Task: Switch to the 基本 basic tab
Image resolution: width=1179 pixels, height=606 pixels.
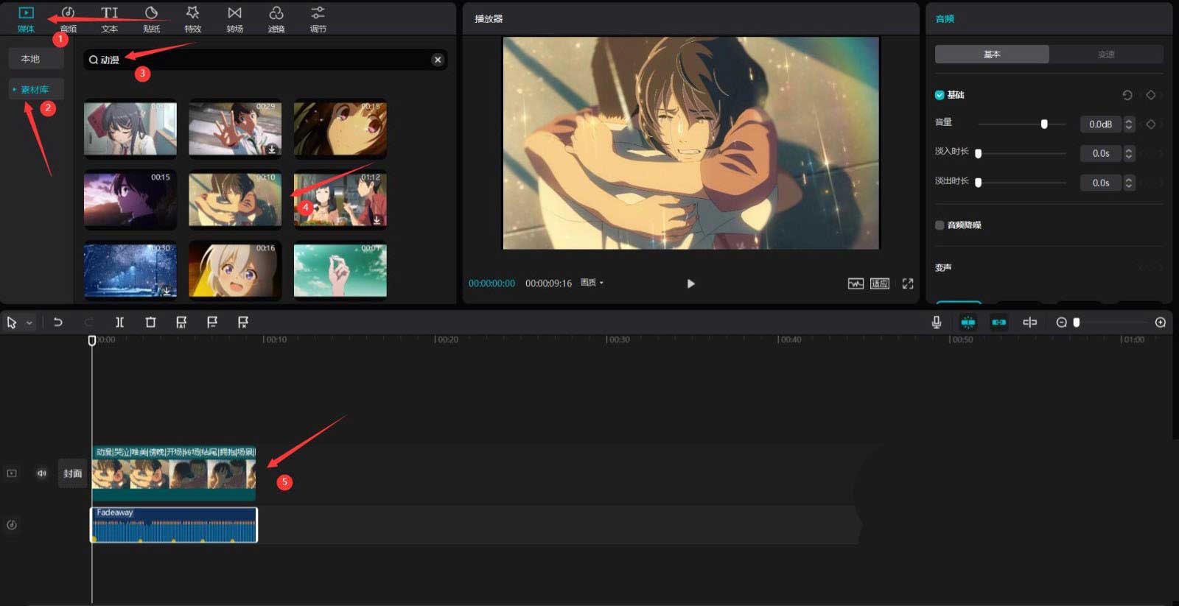Action: (992, 54)
